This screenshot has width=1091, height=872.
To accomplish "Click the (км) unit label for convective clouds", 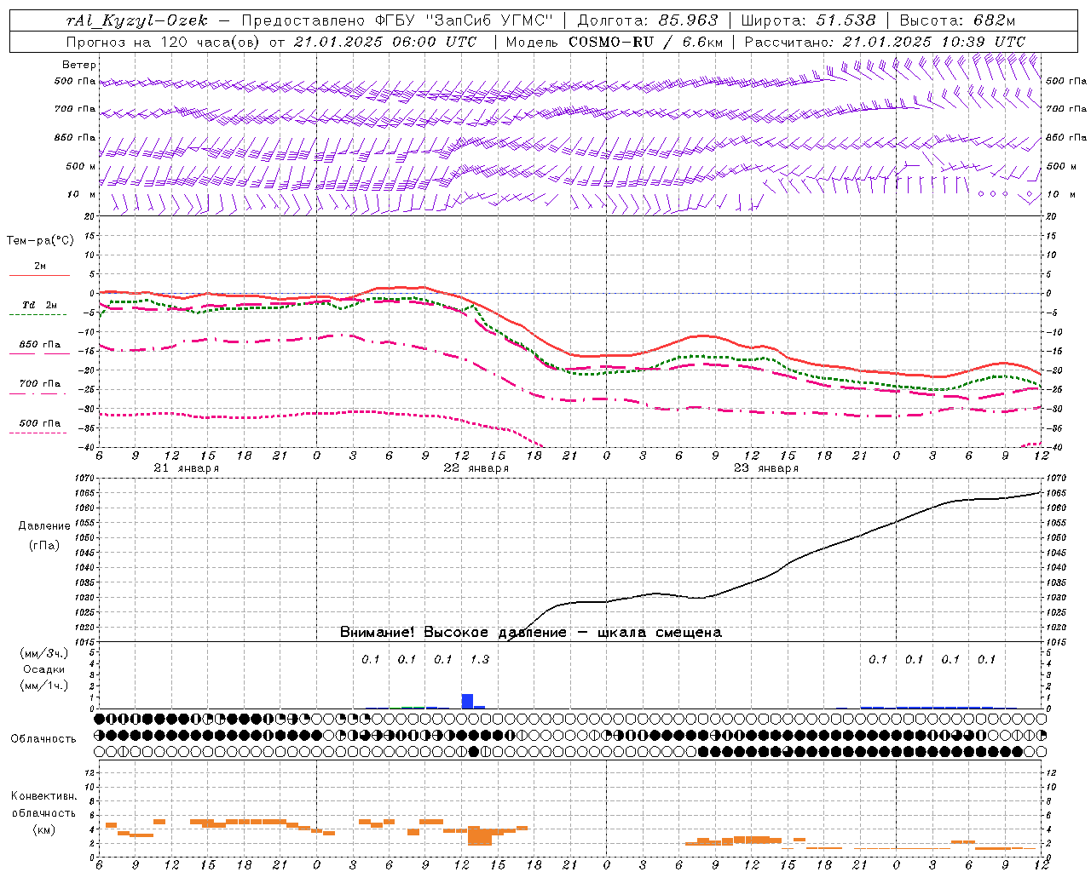I will click(x=44, y=829).
